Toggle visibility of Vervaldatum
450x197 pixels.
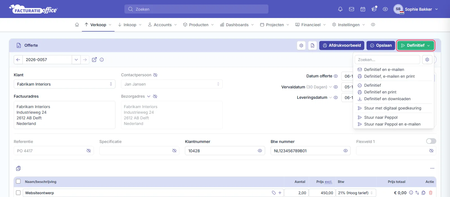[336, 87]
